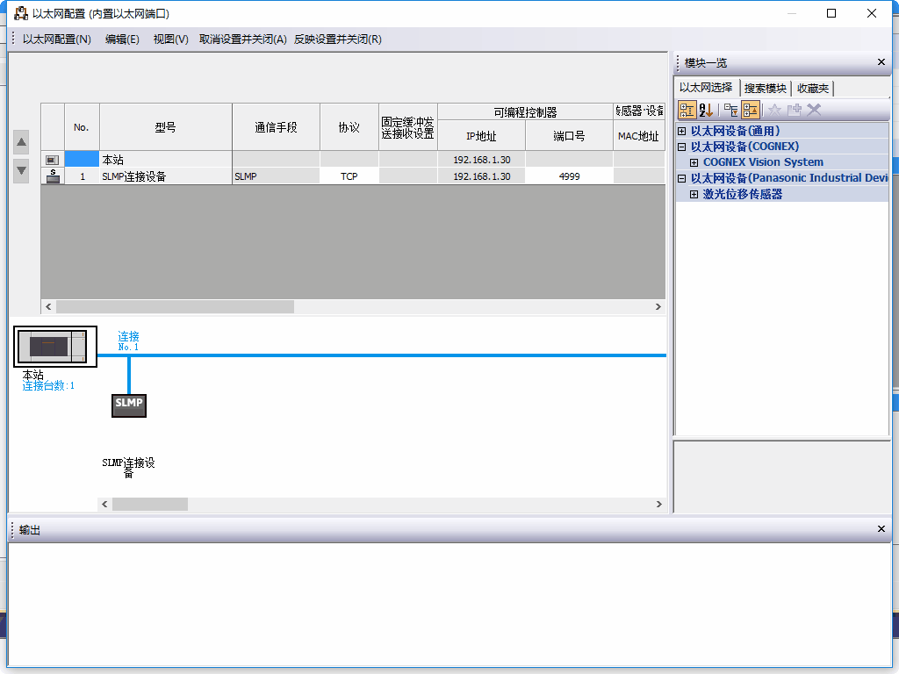Click the collapse all tree icon
This screenshot has height=674, width=899.
click(x=751, y=110)
